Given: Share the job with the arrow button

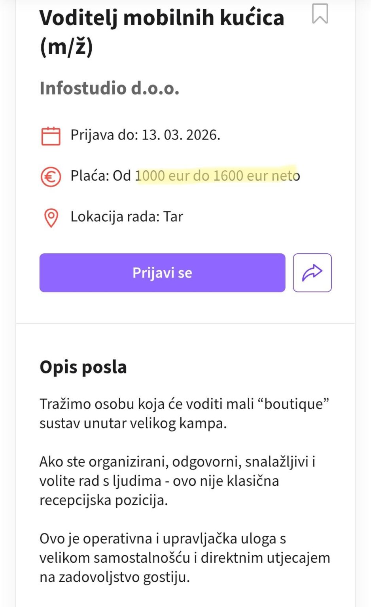Looking at the screenshot, I should pos(312,273).
